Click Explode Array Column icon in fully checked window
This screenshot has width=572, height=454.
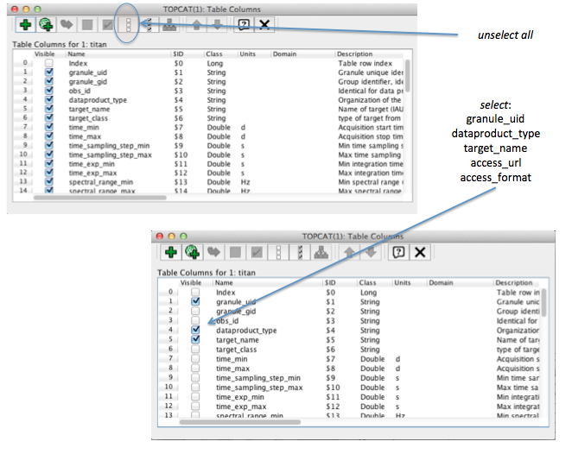[x=169, y=25]
